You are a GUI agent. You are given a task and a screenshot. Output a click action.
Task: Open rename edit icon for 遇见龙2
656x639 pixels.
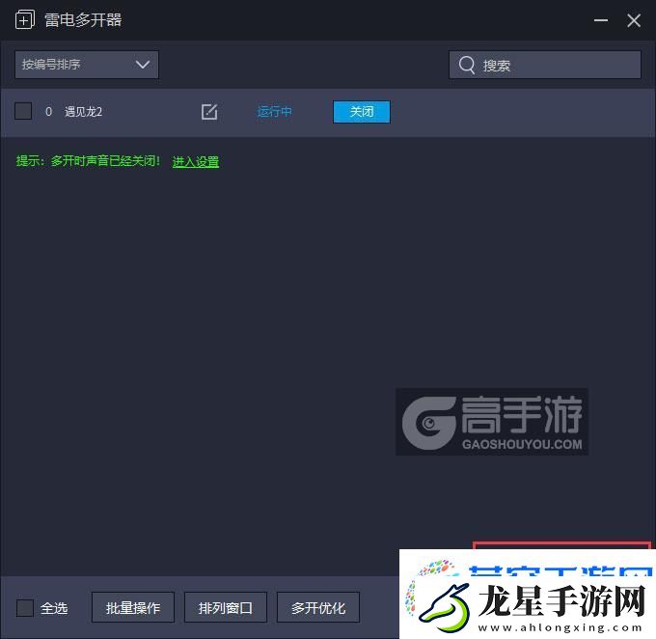tap(209, 111)
